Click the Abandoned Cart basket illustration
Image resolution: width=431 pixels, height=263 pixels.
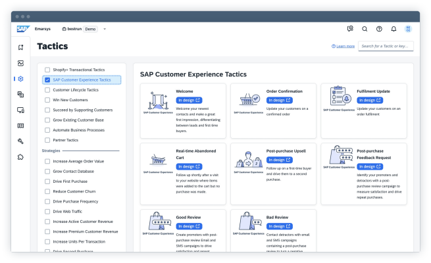point(159,160)
